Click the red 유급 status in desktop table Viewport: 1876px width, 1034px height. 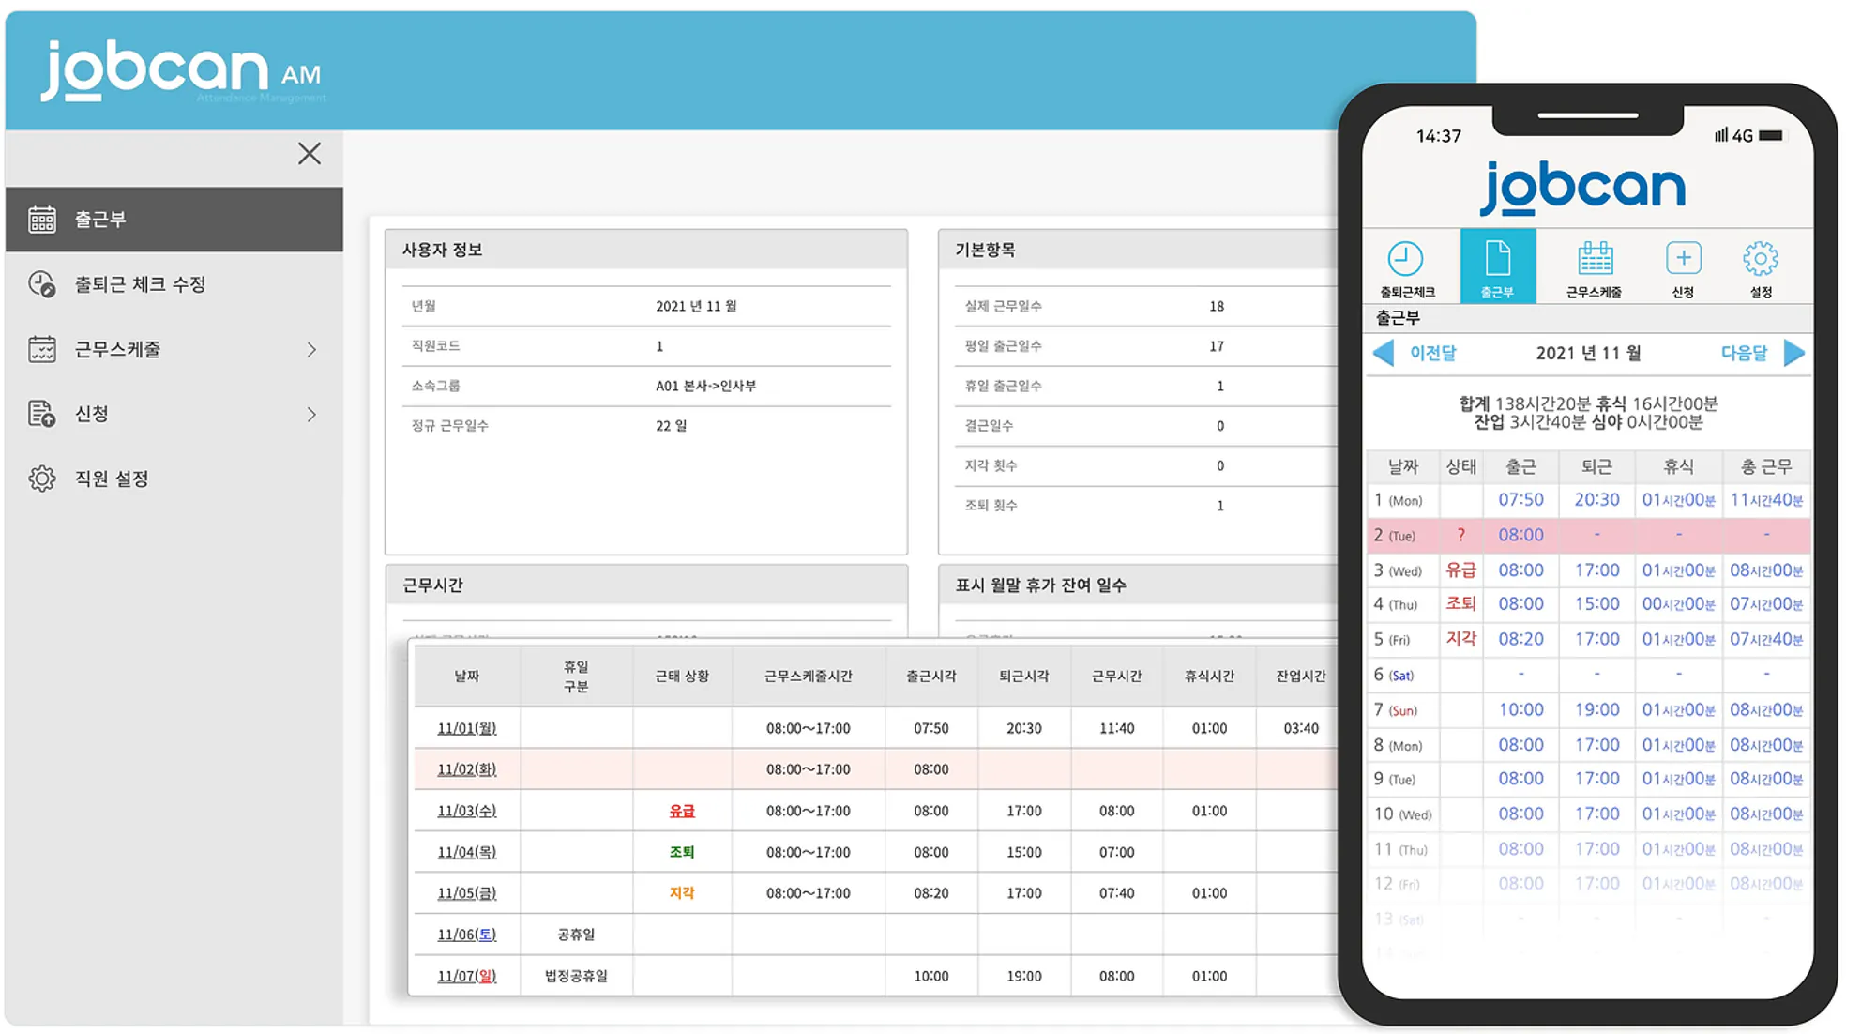682,811
